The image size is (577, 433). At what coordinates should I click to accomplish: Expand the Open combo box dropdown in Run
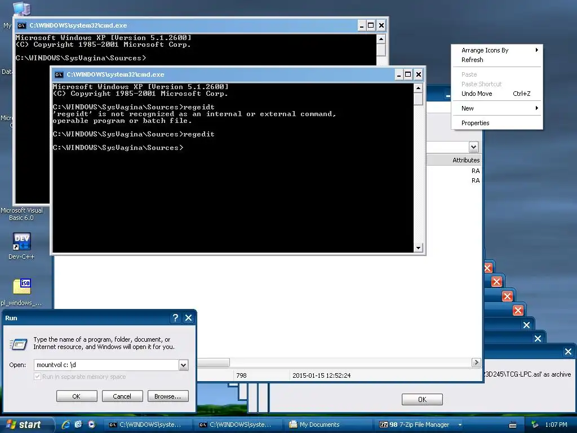183,365
